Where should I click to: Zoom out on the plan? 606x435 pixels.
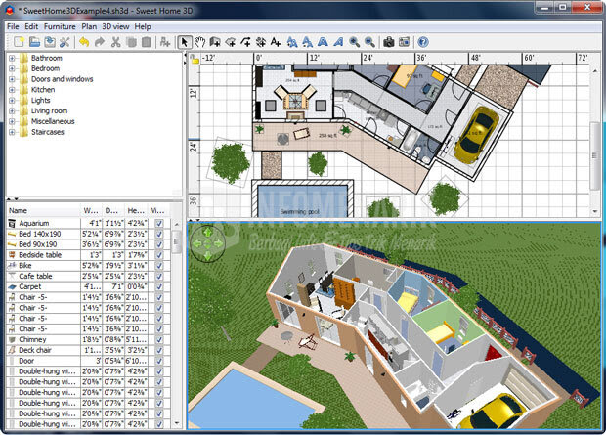[x=369, y=42]
